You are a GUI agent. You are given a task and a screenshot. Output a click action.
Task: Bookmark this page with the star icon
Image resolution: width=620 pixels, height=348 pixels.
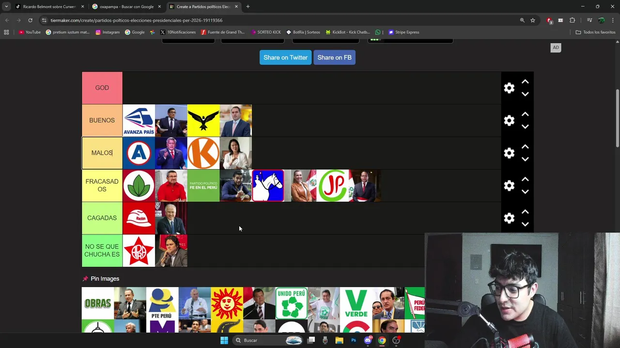533,20
